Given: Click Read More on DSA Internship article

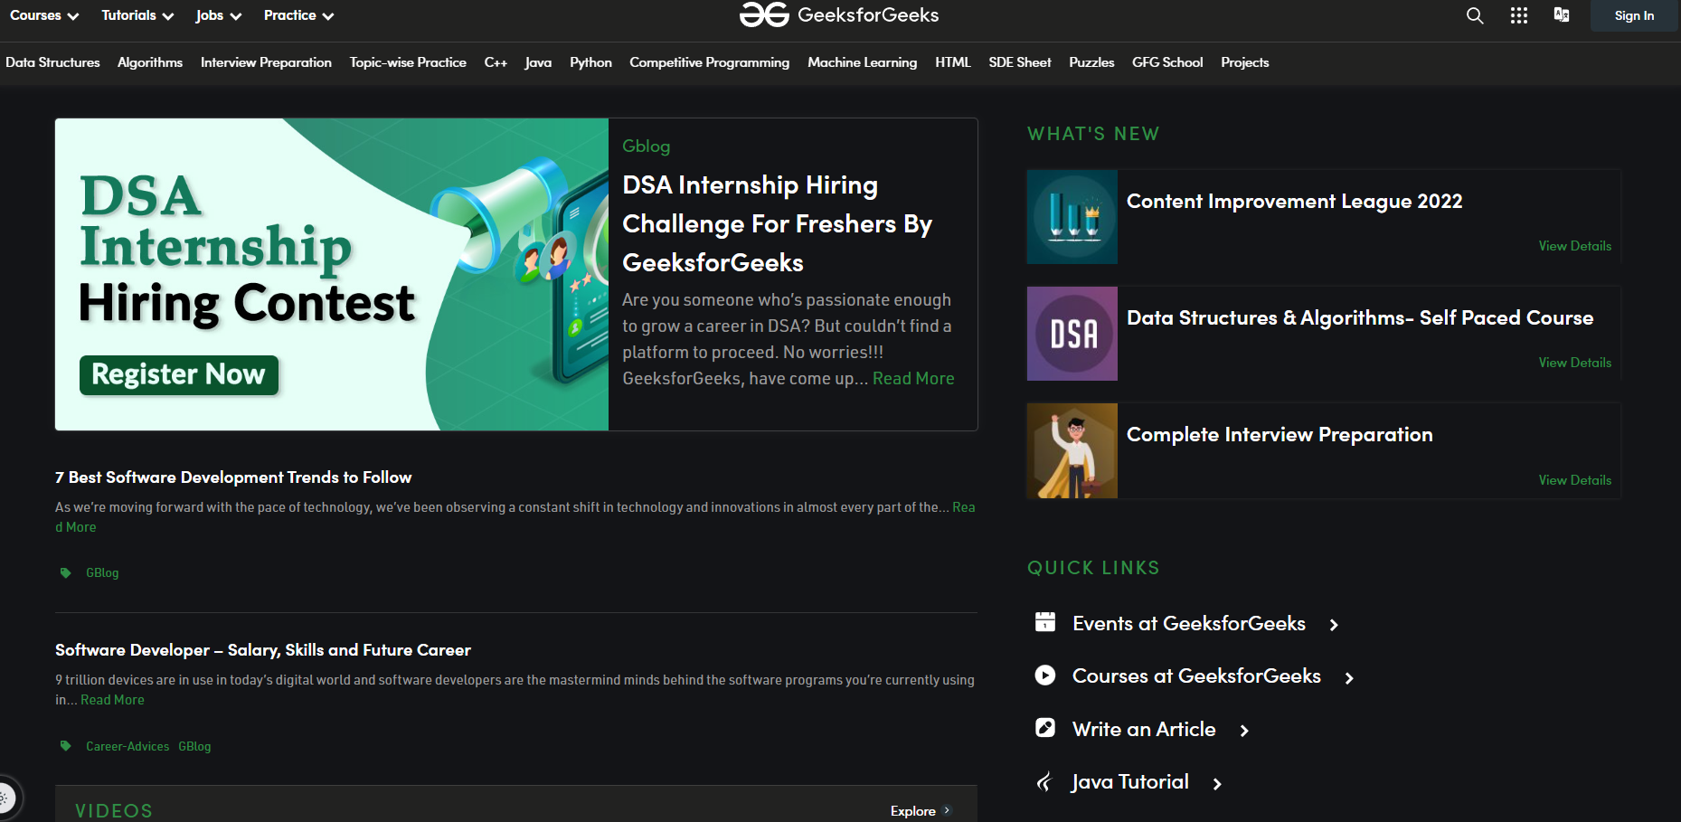Looking at the screenshot, I should coord(913,378).
